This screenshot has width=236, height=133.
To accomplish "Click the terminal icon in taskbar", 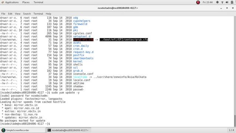I will pos(49,130).
